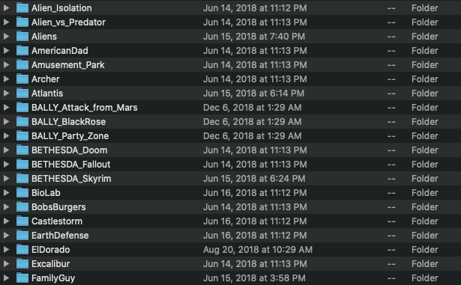The width and height of the screenshot is (461, 285).
Task: Click the BioLab folder icon
Action: [x=22, y=193]
